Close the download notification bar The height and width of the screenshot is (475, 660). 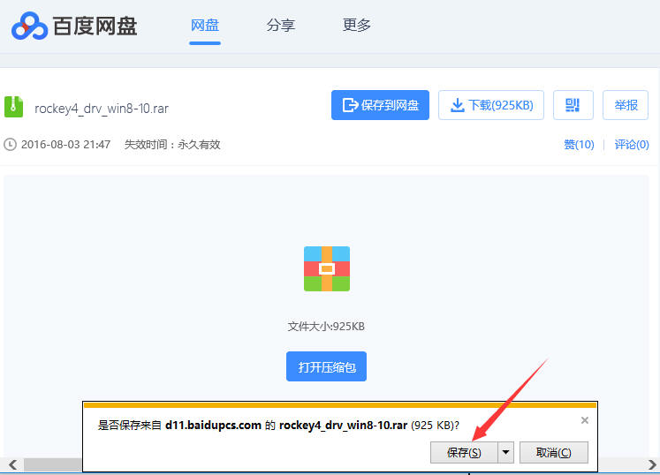point(585,420)
